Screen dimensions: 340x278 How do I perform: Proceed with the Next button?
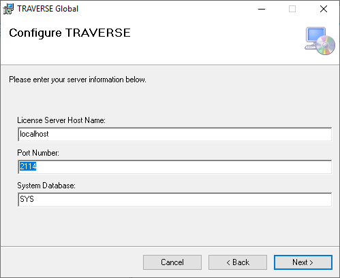click(303, 262)
